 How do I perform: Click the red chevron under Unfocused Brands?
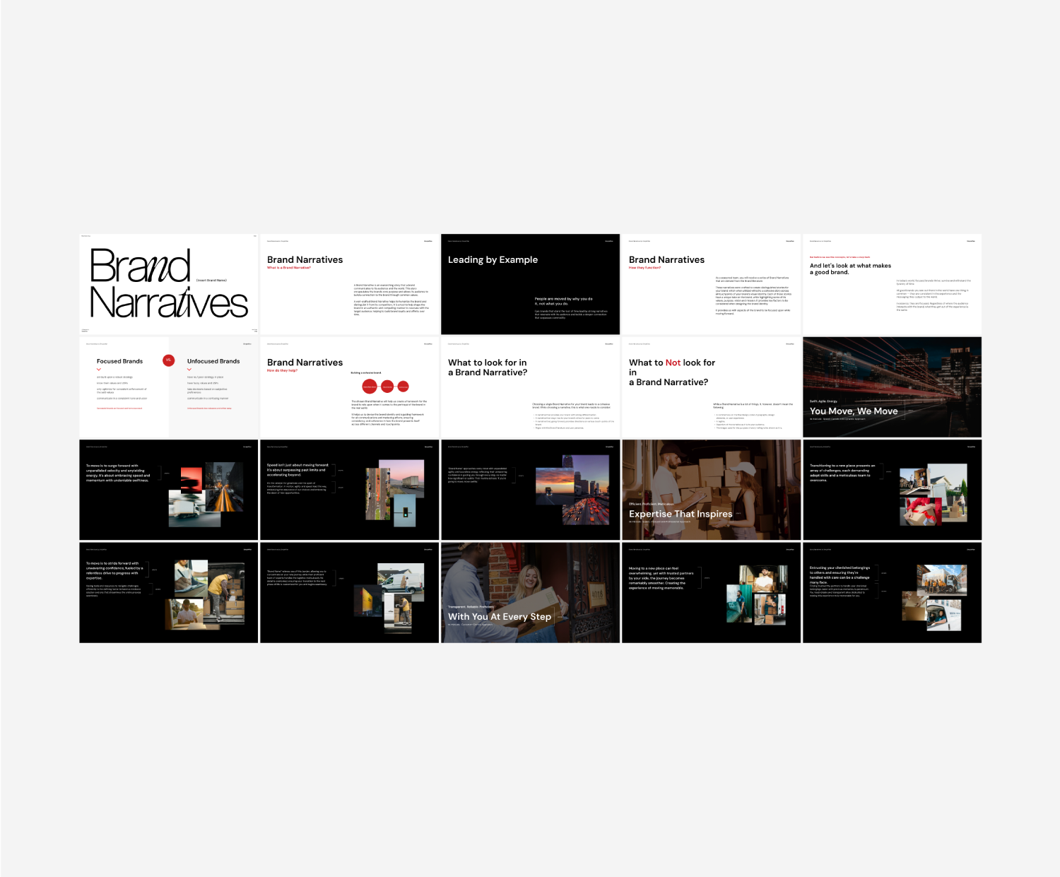pyautogui.click(x=189, y=370)
